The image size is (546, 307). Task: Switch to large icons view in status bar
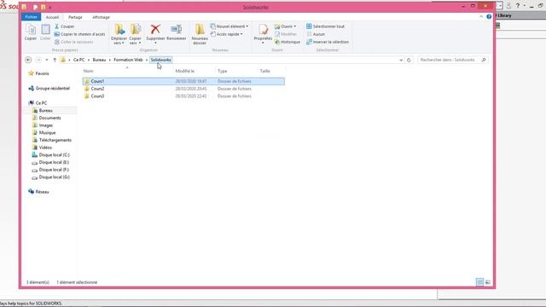click(488, 282)
